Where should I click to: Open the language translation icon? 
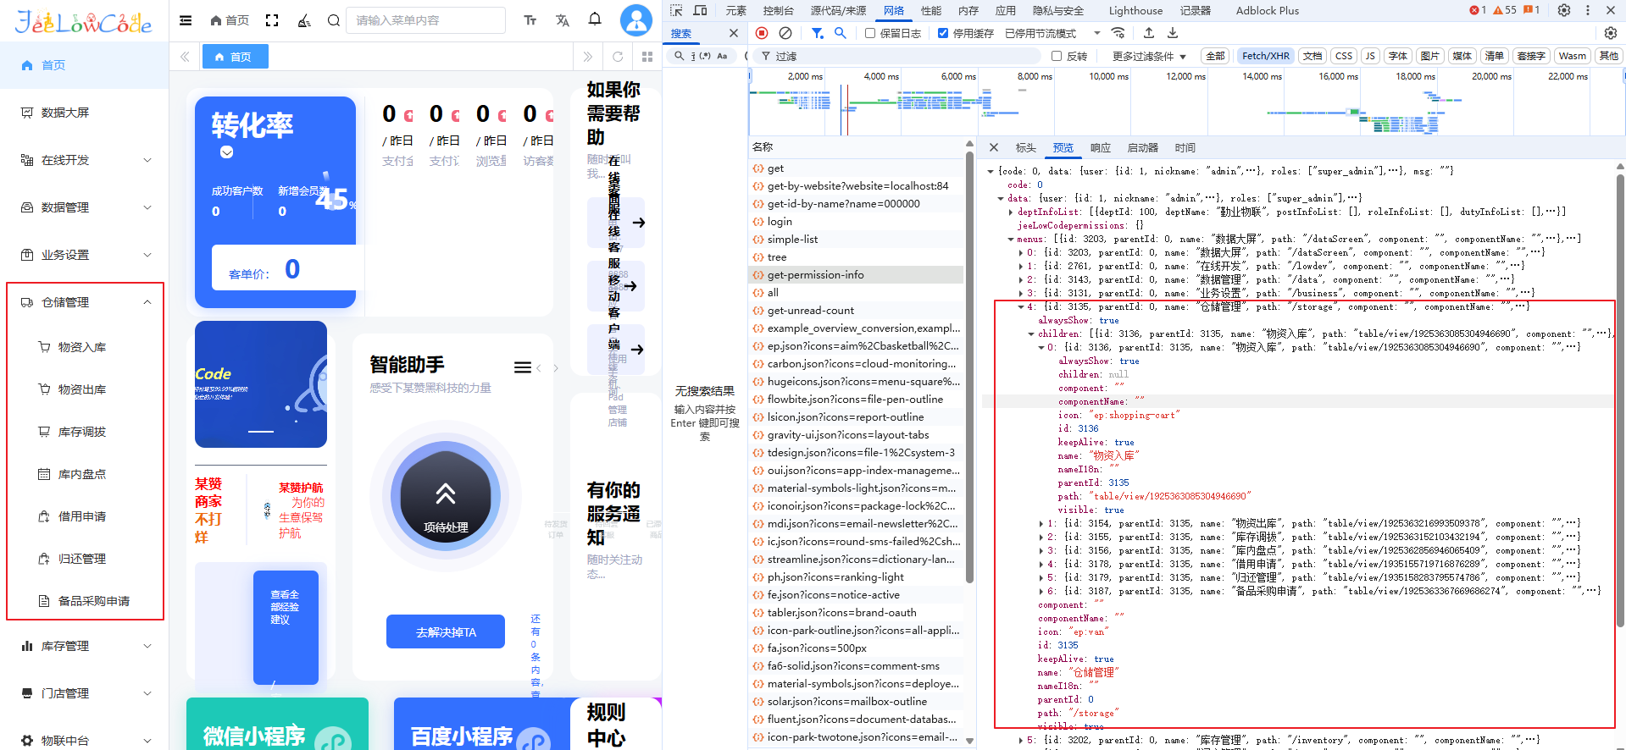563,20
